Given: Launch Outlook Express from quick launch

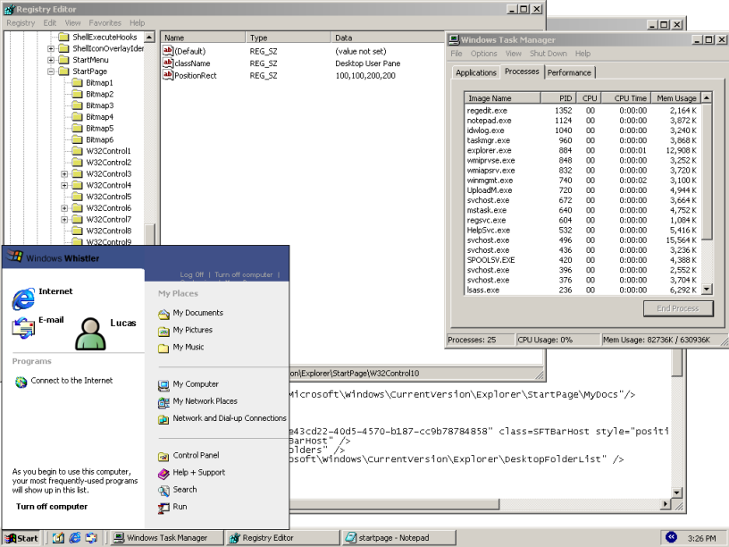Looking at the screenshot, I should pyautogui.click(x=91, y=538).
